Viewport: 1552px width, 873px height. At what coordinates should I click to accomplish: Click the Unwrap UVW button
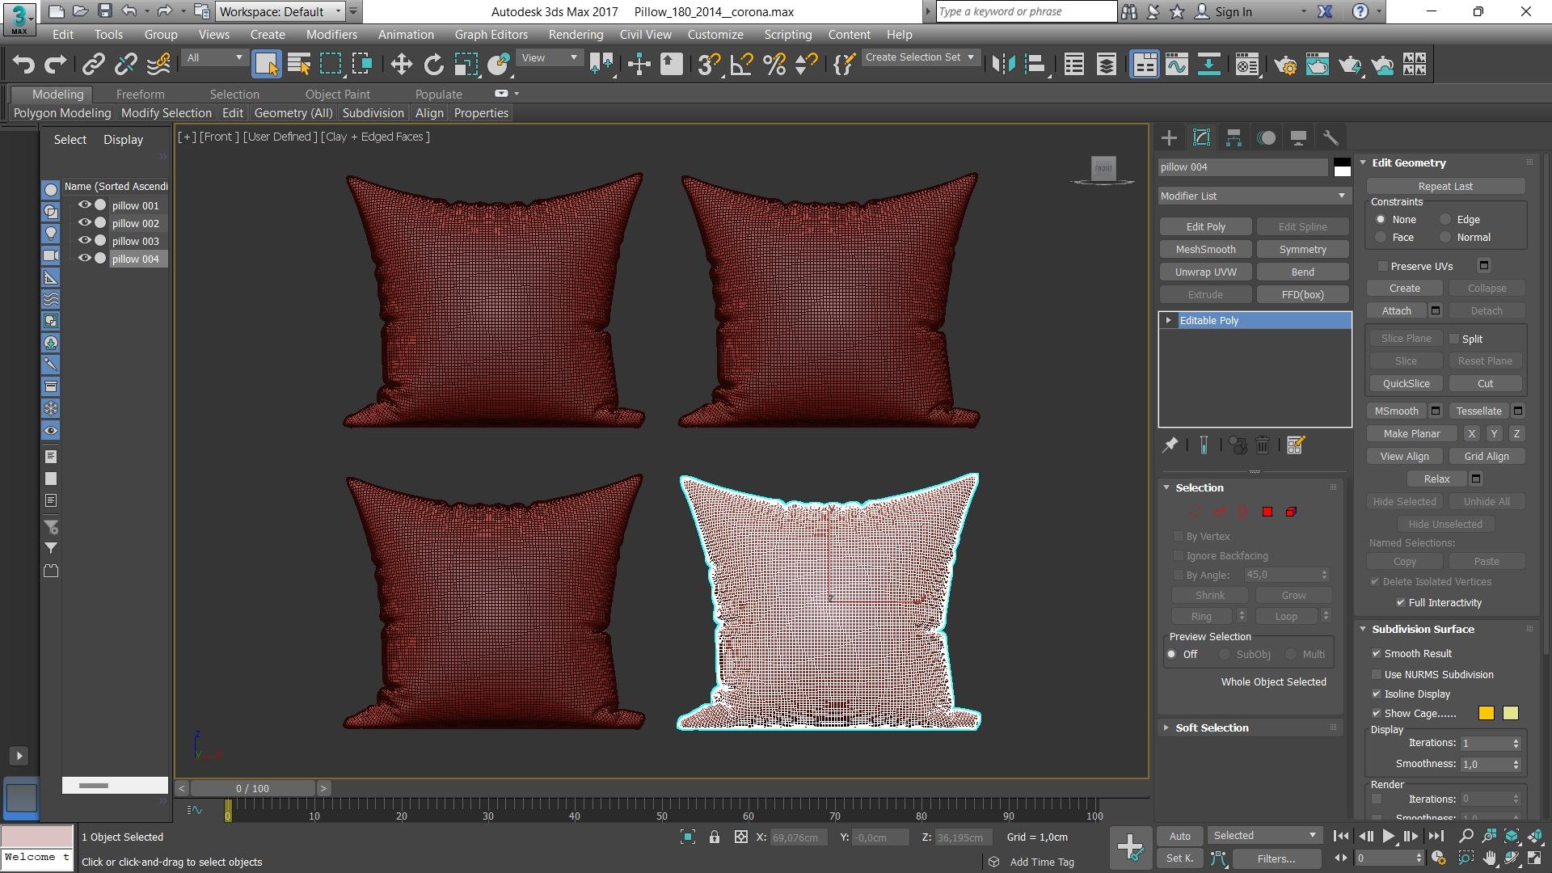pyautogui.click(x=1205, y=272)
